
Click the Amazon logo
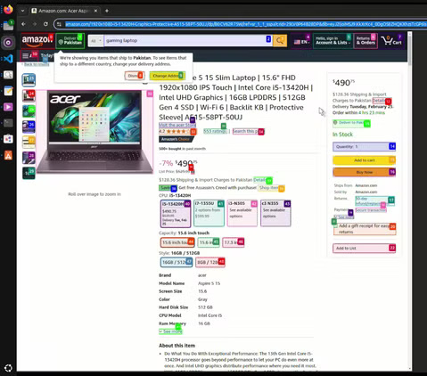pos(37,41)
